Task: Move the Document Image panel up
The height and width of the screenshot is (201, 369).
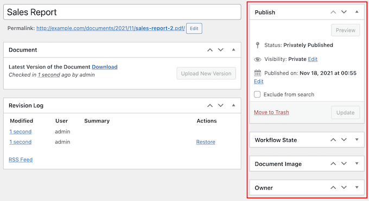Action: pyautogui.click(x=333, y=164)
